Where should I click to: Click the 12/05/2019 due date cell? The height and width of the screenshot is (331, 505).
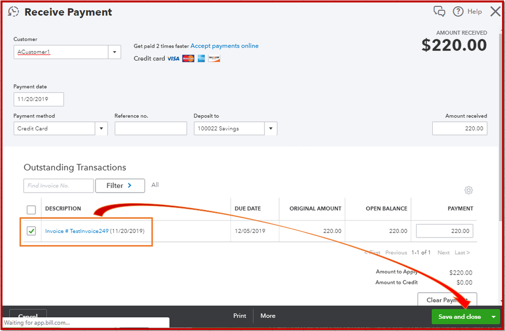coord(250,231)
